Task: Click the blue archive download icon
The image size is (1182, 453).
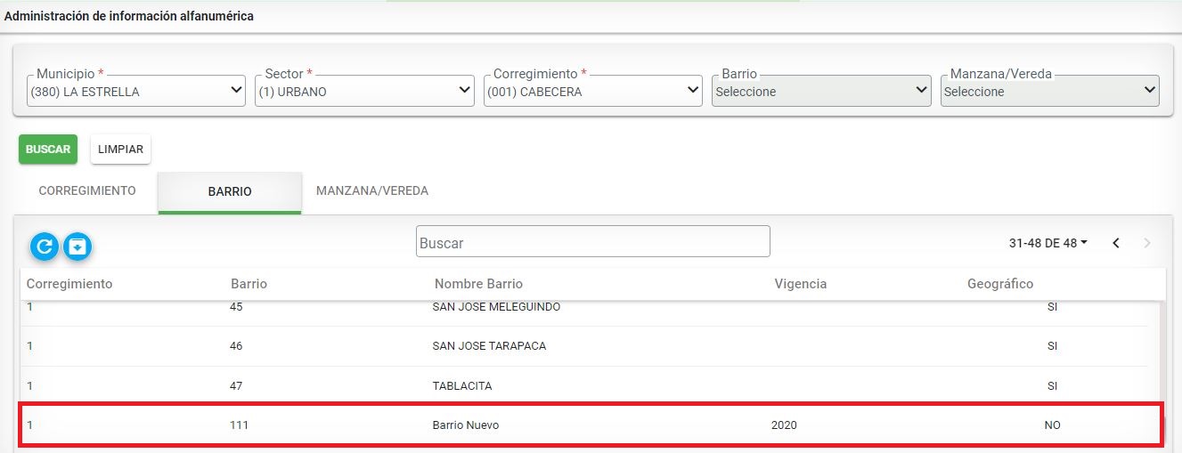Action: coord(78,246)
